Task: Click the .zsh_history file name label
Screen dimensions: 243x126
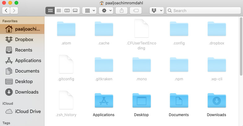Action: [66, 115]
